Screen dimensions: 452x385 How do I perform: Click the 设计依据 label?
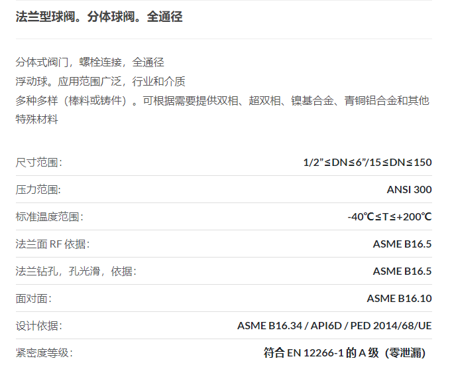click(39, 326)
